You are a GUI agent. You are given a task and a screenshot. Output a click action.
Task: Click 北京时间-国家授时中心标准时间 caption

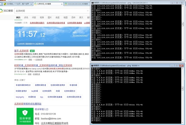click(x=30, y=44)
